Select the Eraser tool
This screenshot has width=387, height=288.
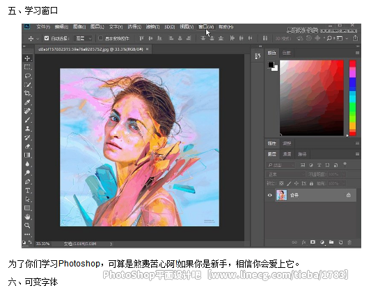[x=27, y=146]
